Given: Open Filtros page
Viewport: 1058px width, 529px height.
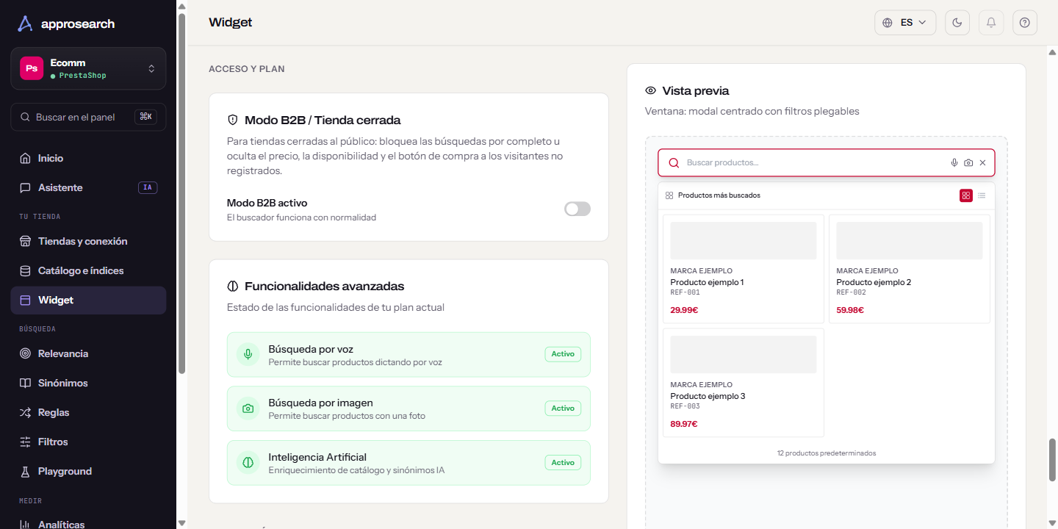Looking at the screenshot, I should click(88, 442).
